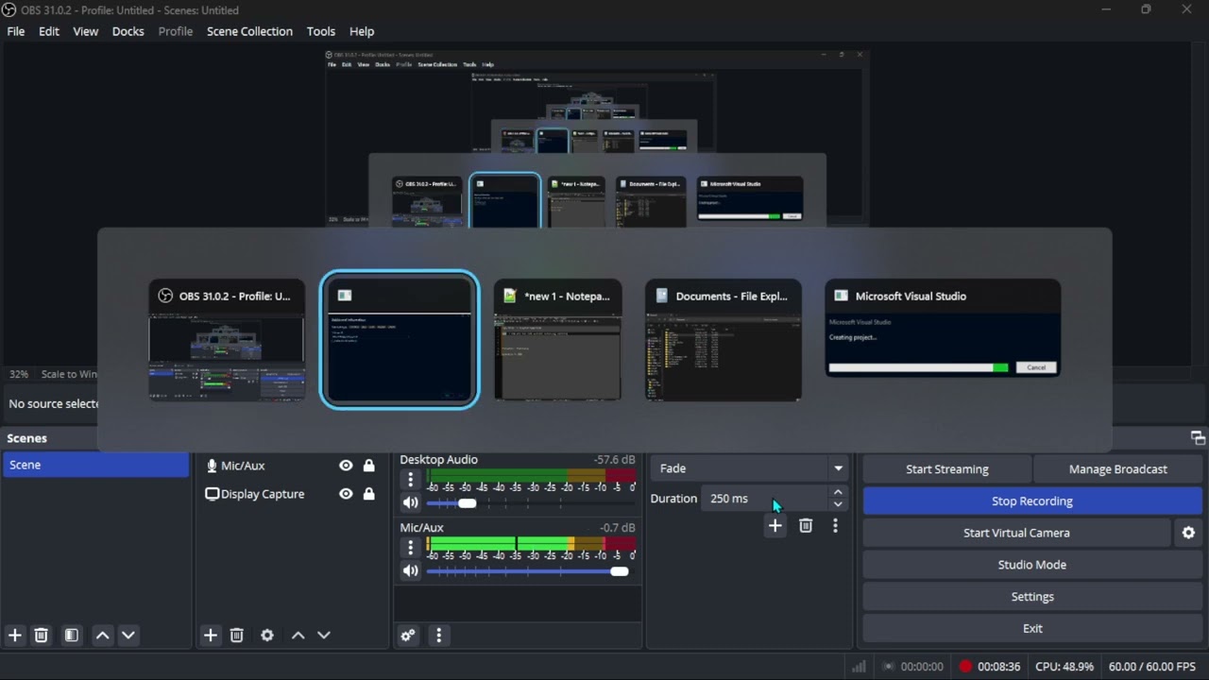Screen dimensions: 1209x680
Task: Add a new source with plus icon
Action: [211, 636]
